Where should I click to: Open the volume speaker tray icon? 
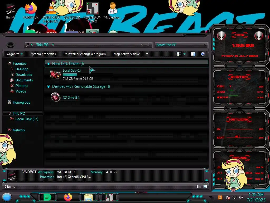pos(241,197)
